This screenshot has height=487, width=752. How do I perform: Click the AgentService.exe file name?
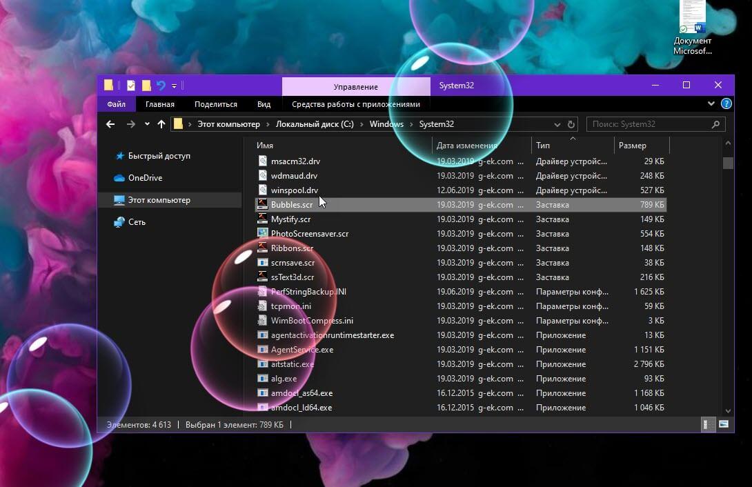click(302, 350)
